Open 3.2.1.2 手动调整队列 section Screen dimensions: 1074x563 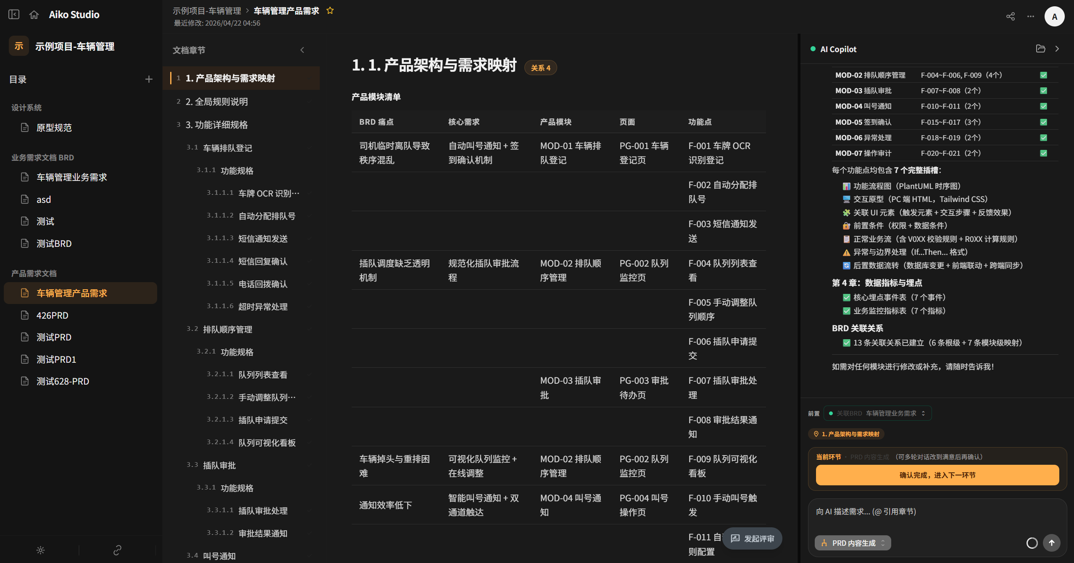241,397
